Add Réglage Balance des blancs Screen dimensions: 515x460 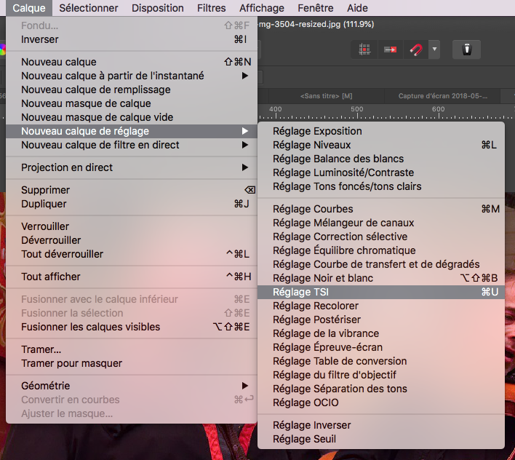(381, 159)
